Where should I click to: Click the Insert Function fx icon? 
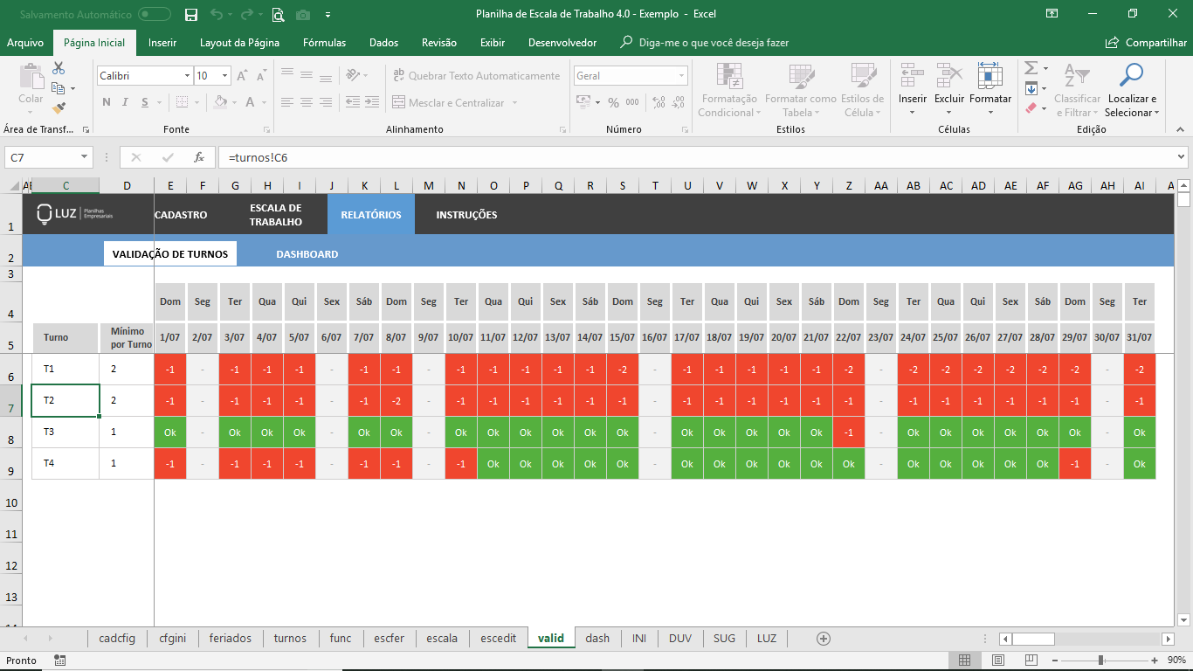pos(199,158)
